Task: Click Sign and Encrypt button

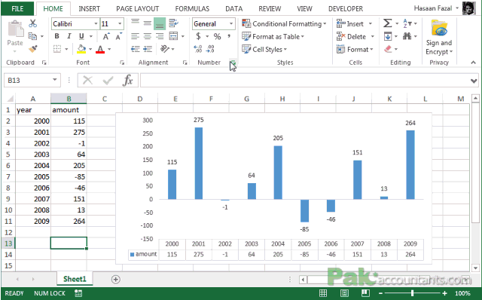Action: click(x=439, y=37)
